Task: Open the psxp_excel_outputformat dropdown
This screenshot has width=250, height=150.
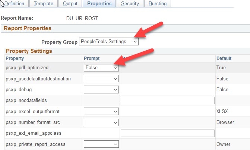Action: coord(101,111)
